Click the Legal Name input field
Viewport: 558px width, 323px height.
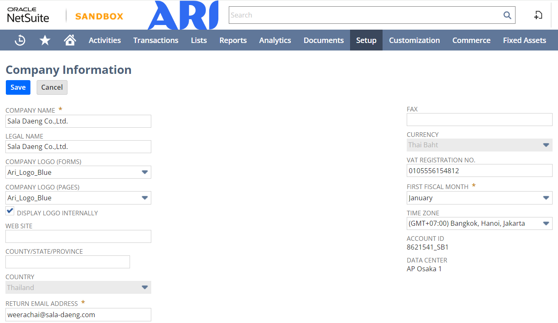tap(78, 147)
